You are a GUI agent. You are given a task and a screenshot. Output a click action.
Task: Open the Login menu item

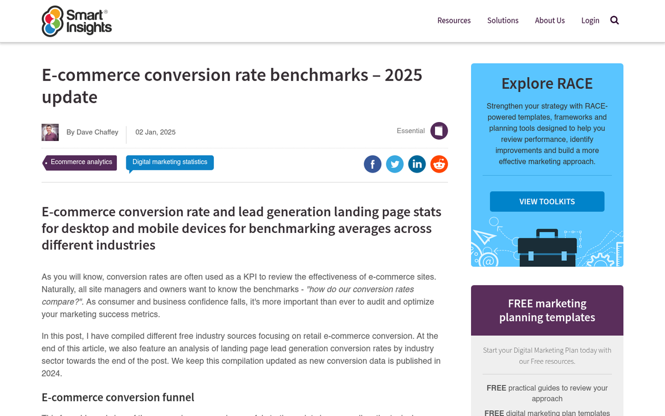(x=590, y=20)
